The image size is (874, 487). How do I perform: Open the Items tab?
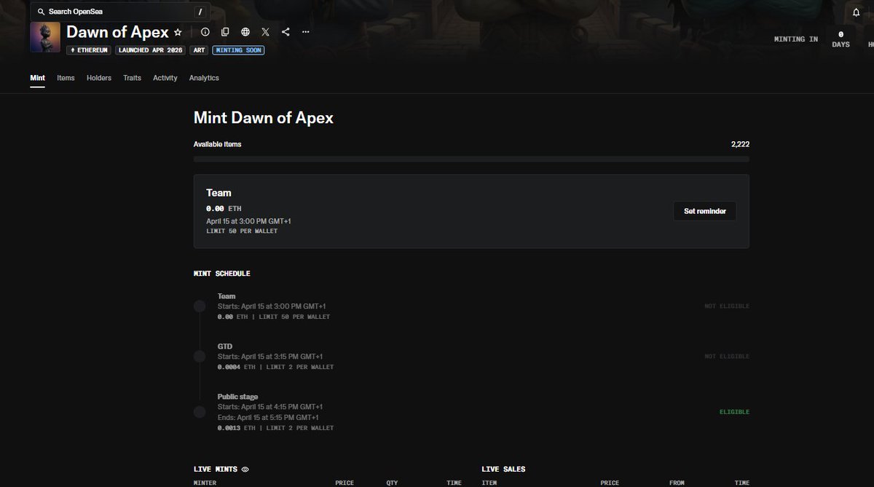pyautogui.click(x=66, y=78)
